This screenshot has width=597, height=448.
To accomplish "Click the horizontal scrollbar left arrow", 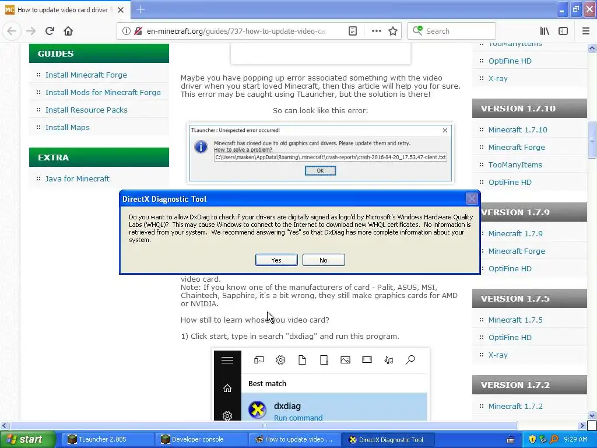I will (4, 425).
